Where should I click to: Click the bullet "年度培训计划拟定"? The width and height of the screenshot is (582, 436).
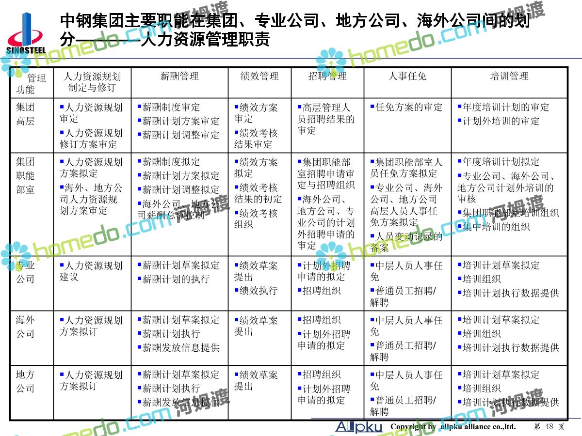point(499,162)
